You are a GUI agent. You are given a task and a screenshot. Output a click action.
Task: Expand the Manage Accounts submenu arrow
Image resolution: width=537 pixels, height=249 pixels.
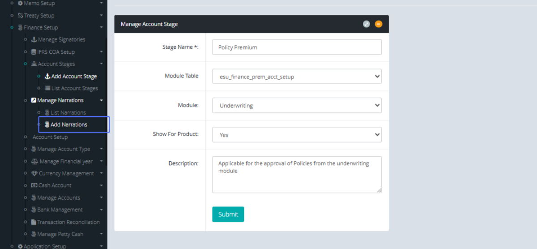(x=102, y=197)
